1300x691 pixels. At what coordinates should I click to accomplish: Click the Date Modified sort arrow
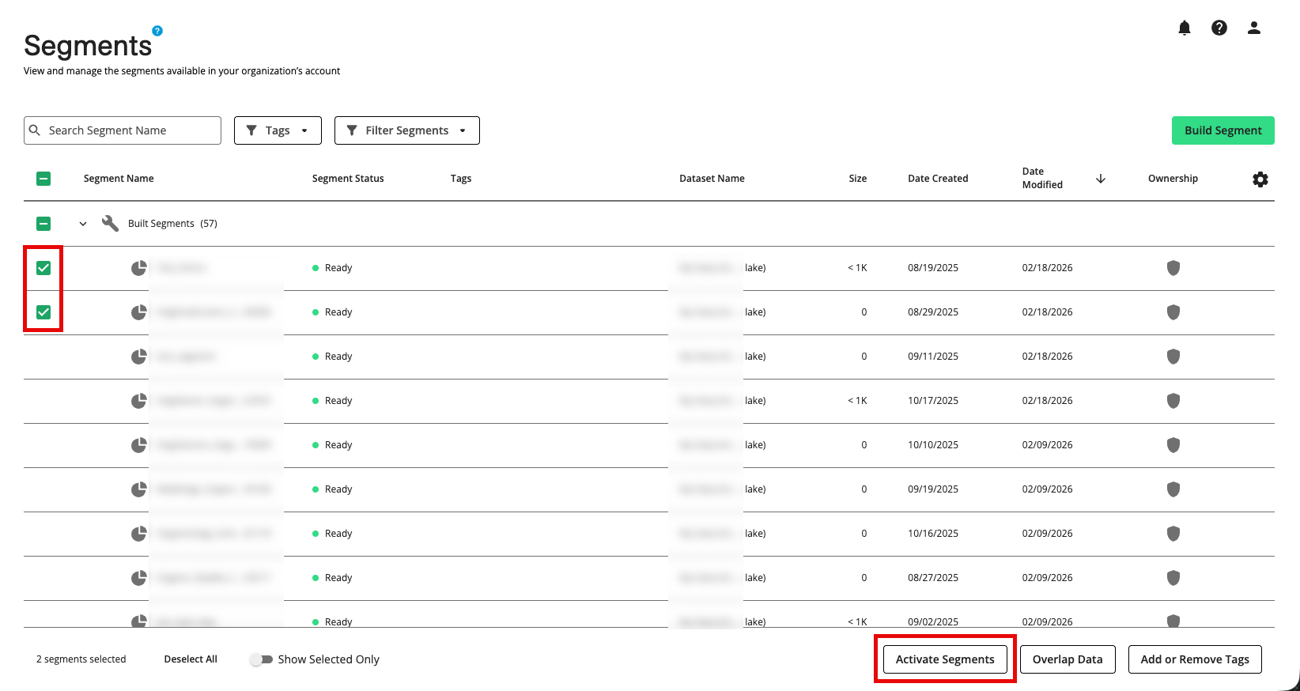coord(1100,179)
